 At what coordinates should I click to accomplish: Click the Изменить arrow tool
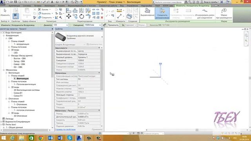pyautogui.click(x=5, y=12)
